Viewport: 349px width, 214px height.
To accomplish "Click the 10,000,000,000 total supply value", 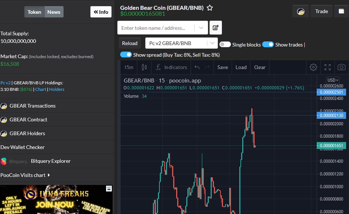I will (x=18, y=41).
